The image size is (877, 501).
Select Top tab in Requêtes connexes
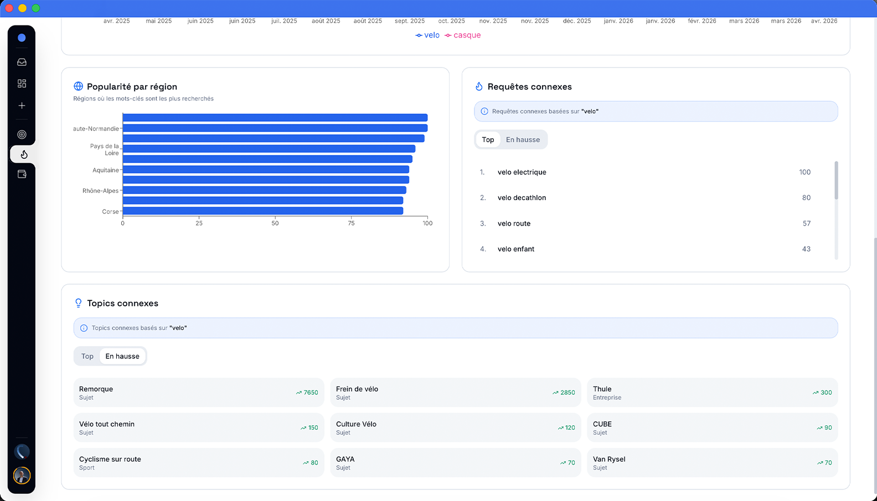coord(488,140)
